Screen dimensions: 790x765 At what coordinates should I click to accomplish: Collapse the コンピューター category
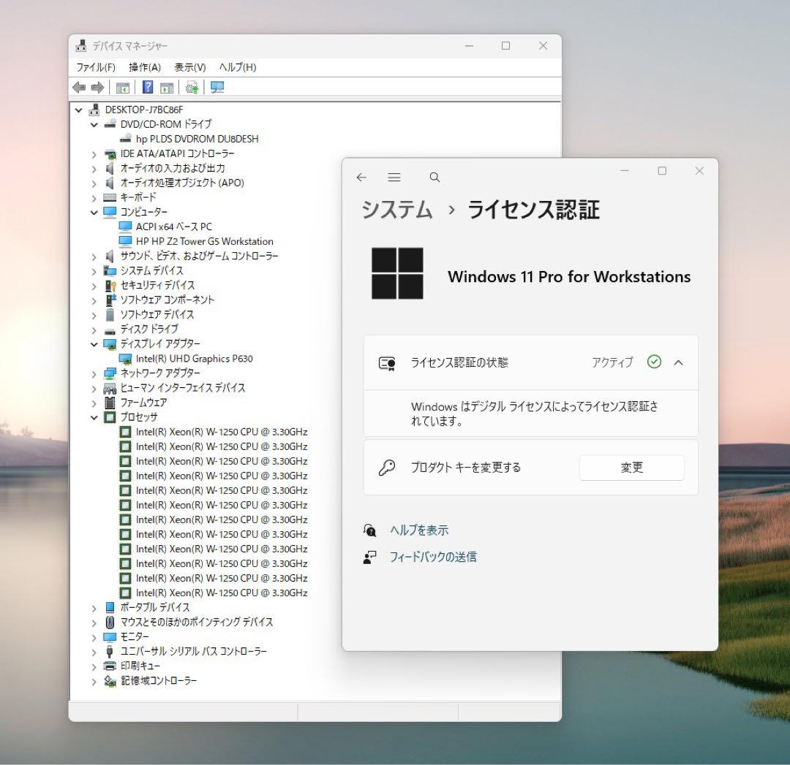(94, 213)
